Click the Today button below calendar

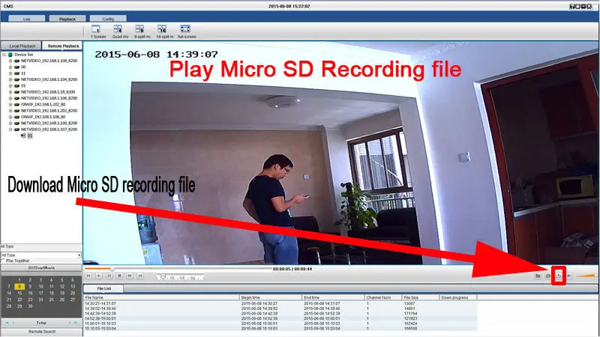pyautogui.click(x=41, y=323)
